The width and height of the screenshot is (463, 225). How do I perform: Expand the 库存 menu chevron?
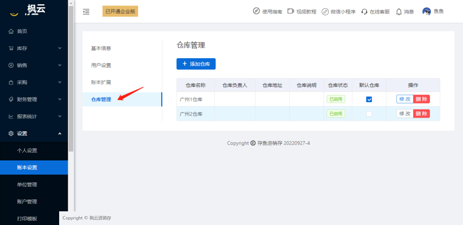[x=60, y=48]
